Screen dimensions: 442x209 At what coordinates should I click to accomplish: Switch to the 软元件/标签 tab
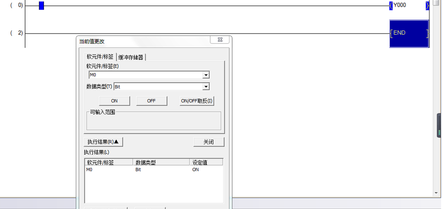point(100,57)
